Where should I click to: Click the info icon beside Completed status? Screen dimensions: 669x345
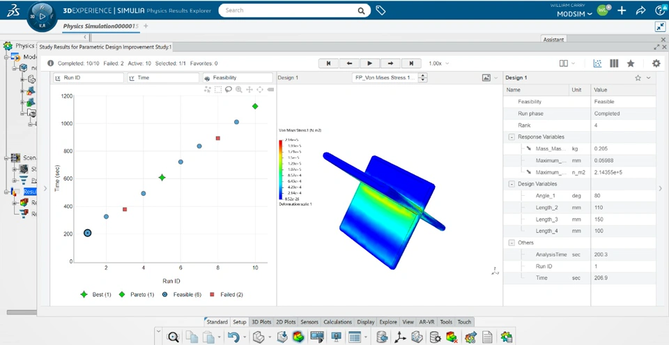tap(51, 63)
